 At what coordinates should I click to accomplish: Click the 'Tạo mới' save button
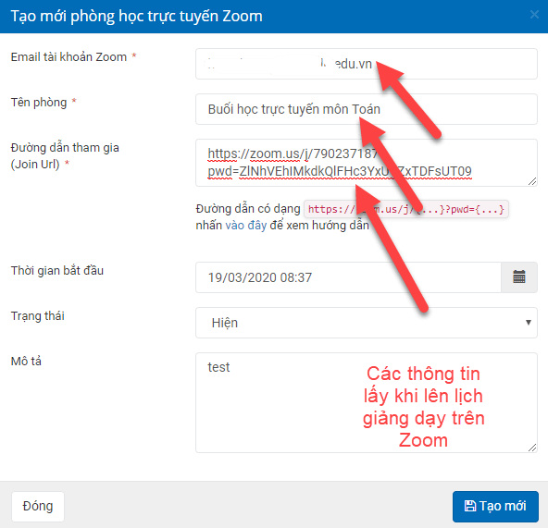click(x=495, y=507)
